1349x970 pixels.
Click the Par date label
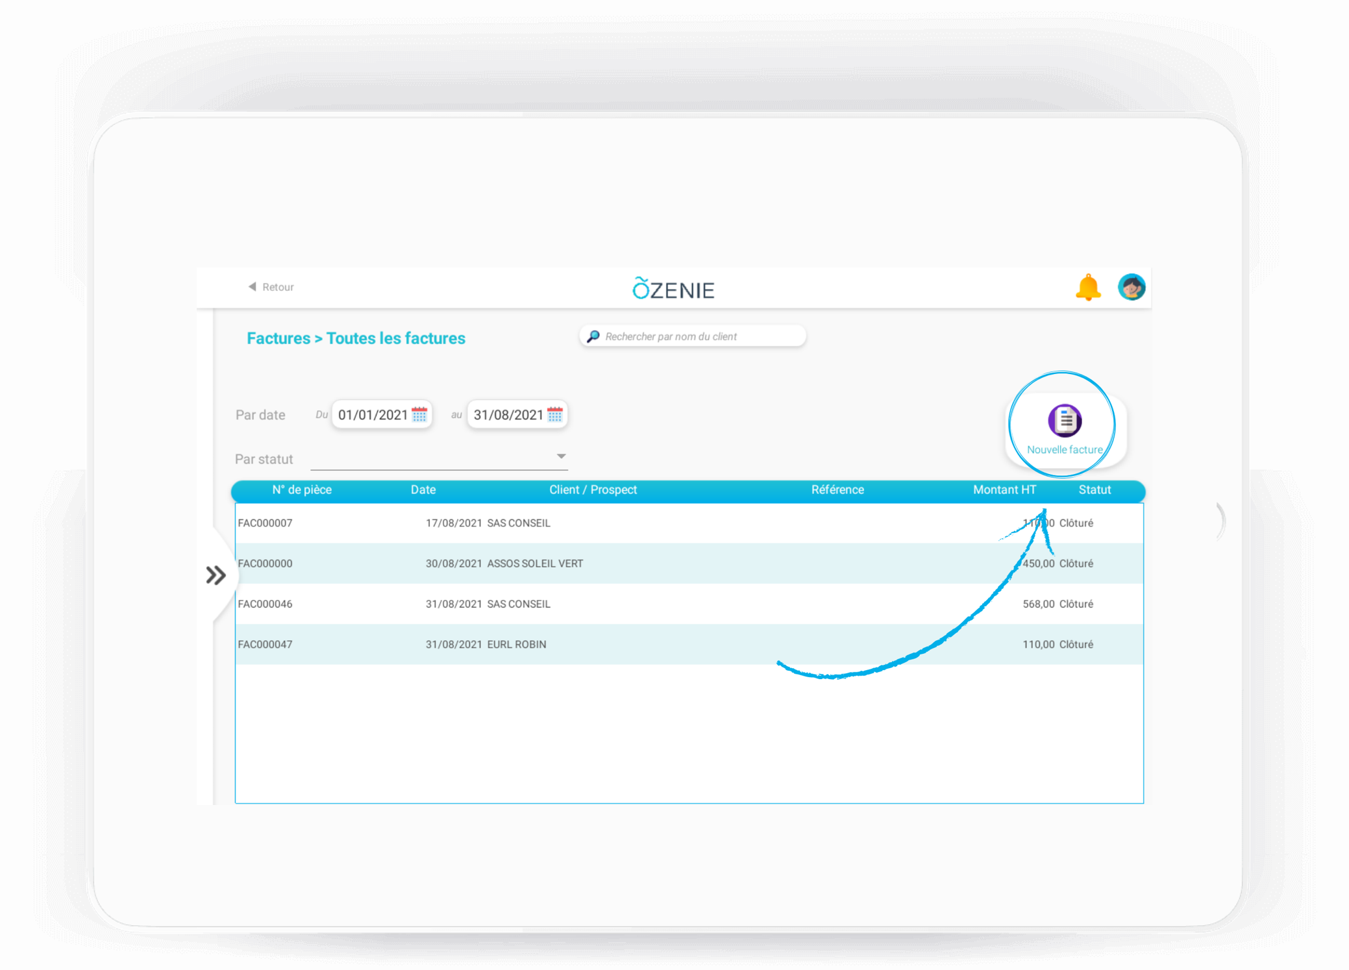click(x=260, y=415)
